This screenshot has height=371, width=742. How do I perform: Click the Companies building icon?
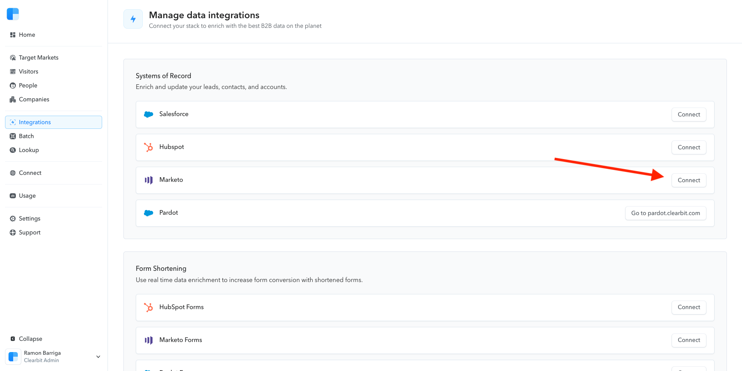13,99
